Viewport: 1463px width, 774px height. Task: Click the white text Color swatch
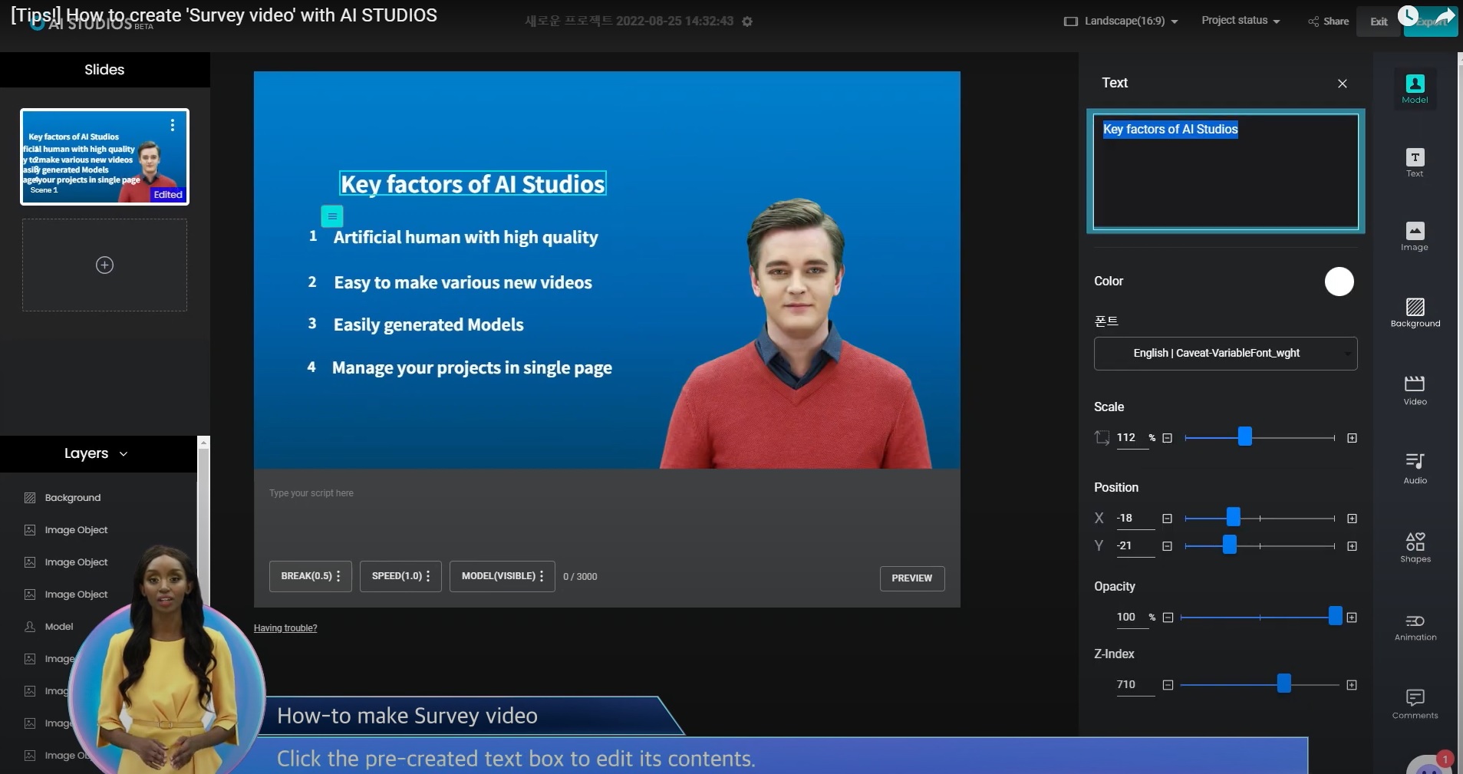[x=1339, y=282]
